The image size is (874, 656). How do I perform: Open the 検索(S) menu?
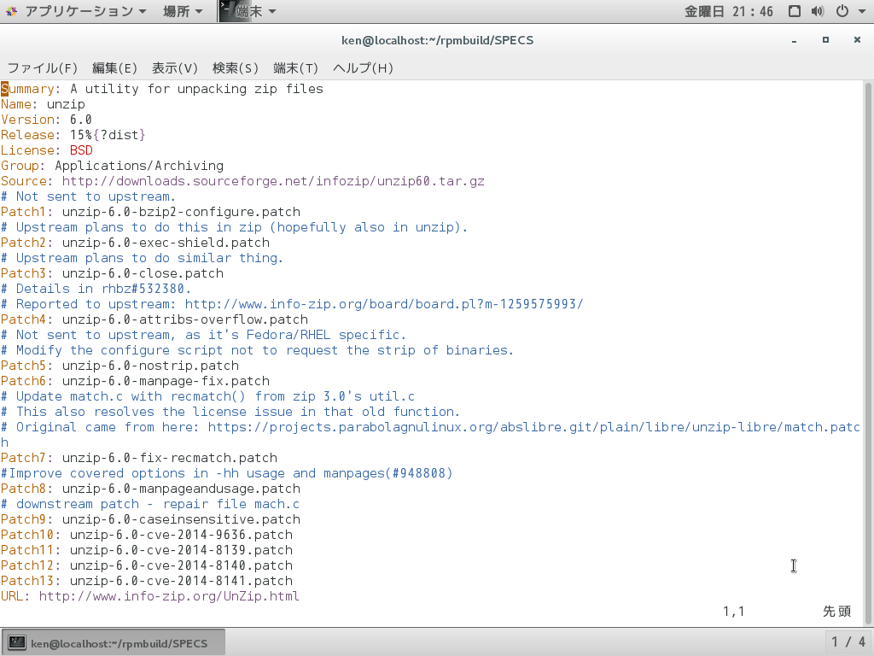235,68
